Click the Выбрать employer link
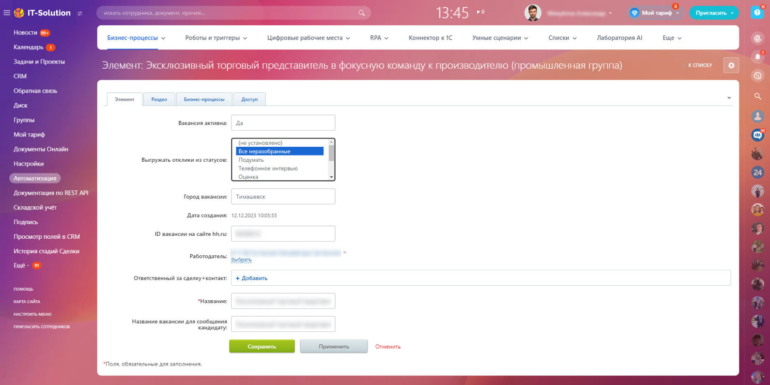The height and width of the screenshot is (385, 770). [x=241, y=260]
